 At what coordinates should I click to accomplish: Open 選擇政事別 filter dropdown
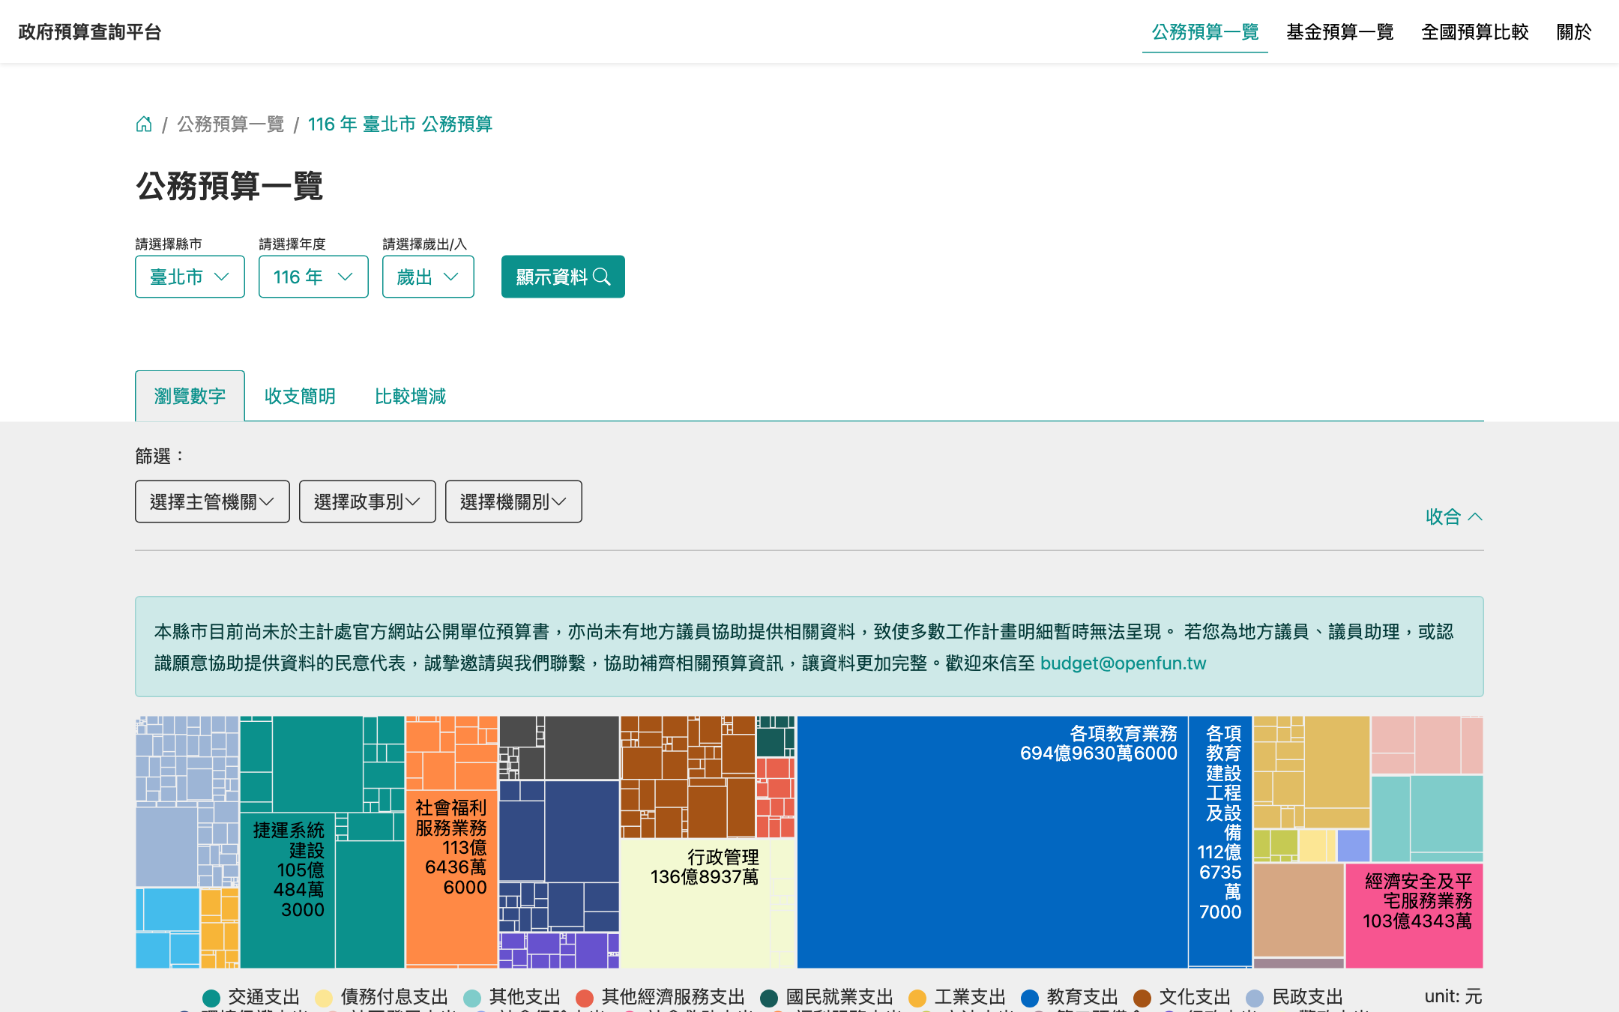(367, 502)
